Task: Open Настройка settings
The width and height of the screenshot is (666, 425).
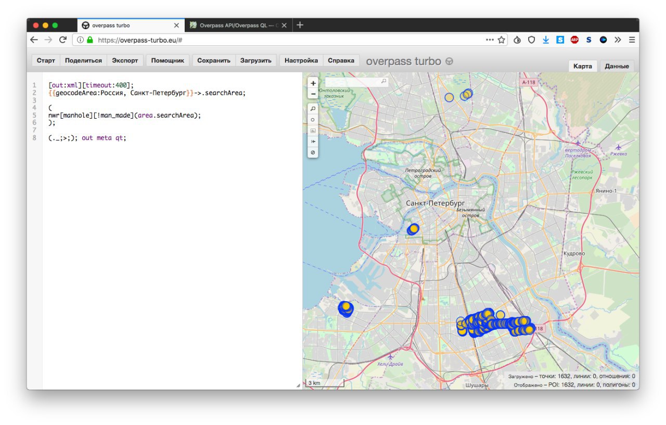Action: pos(301,60)
